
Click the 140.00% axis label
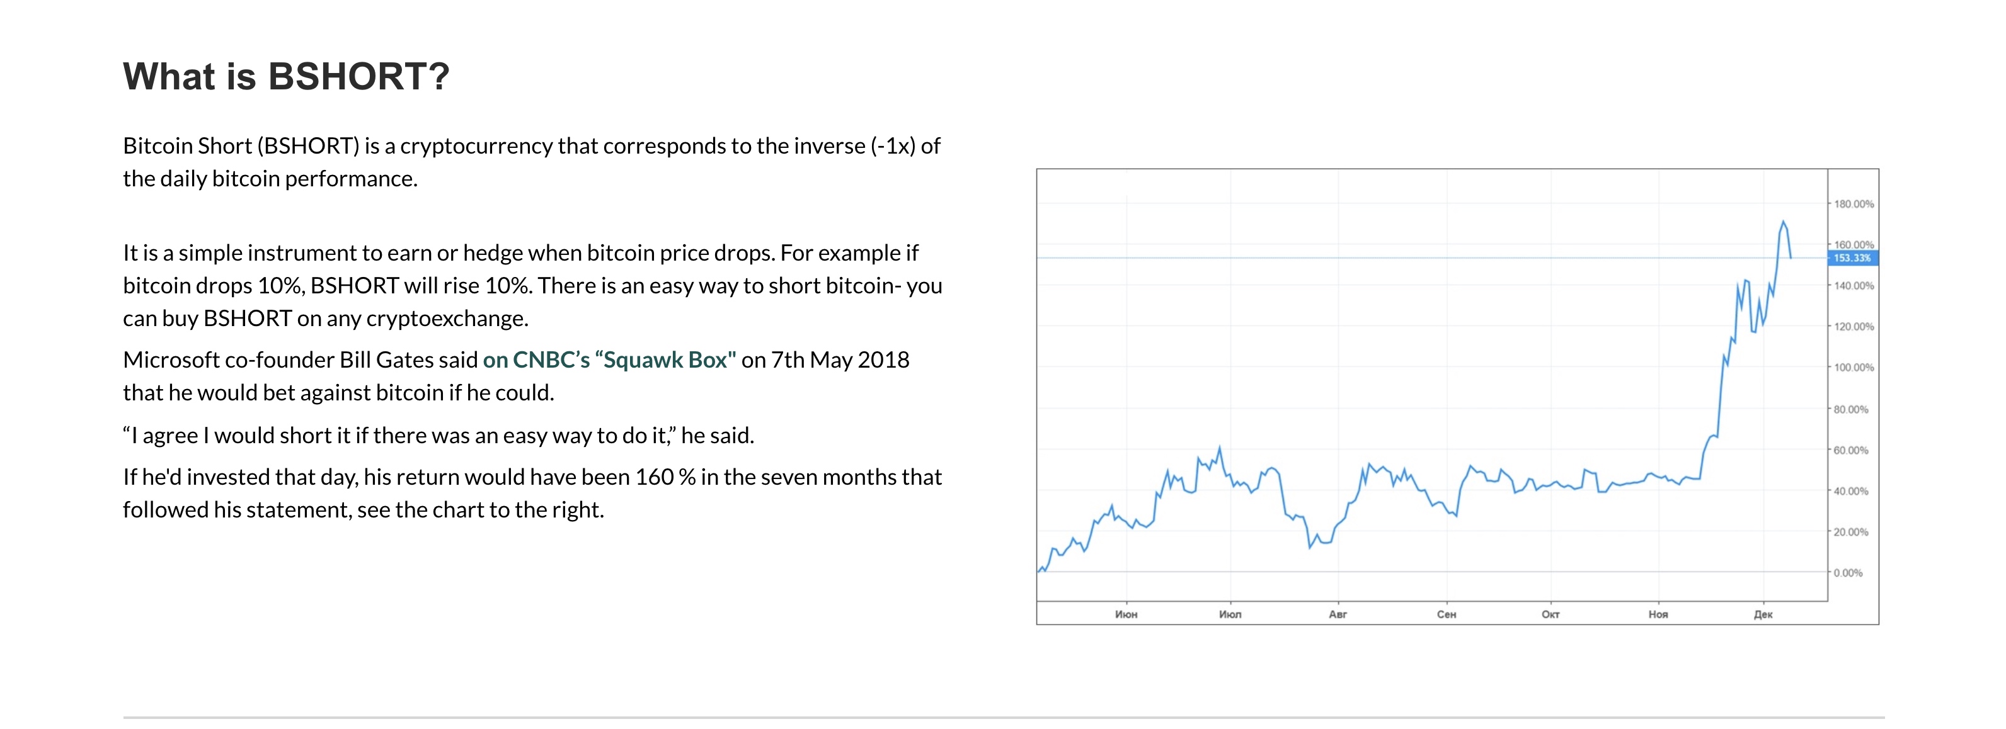[x=1854, y=286]
